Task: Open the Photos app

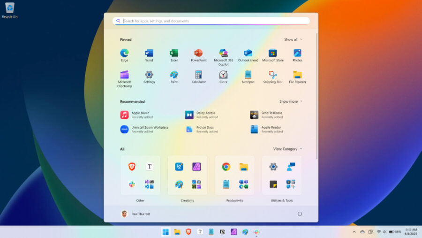Action: tap(297, 55)
